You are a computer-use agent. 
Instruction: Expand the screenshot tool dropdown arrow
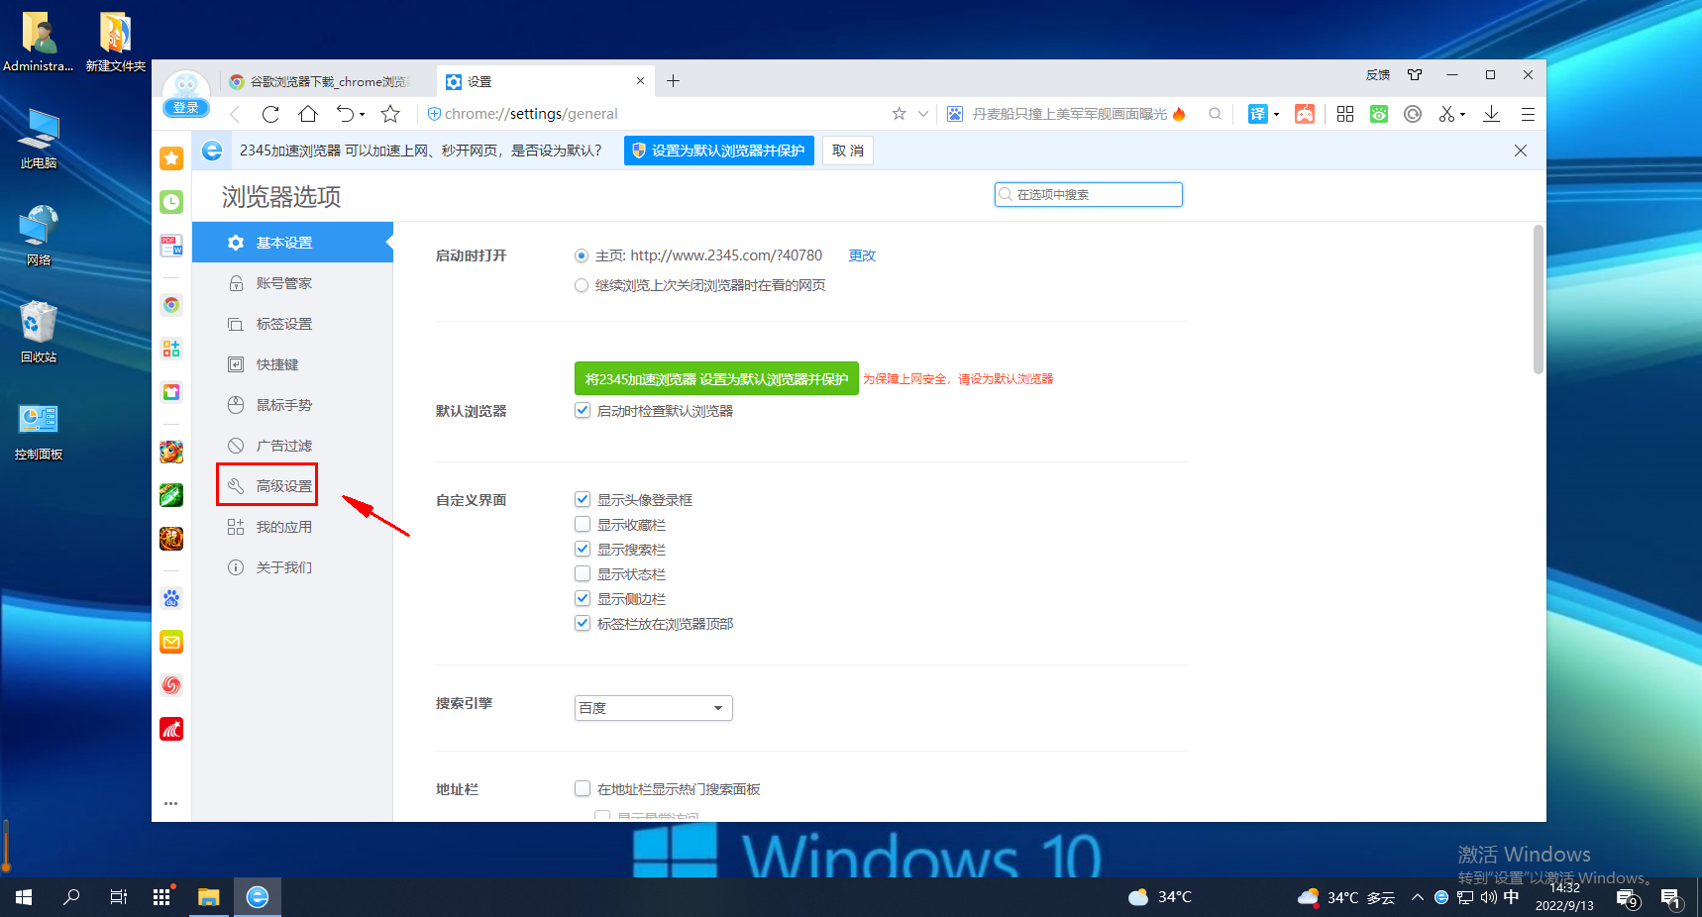point(1462,115)
